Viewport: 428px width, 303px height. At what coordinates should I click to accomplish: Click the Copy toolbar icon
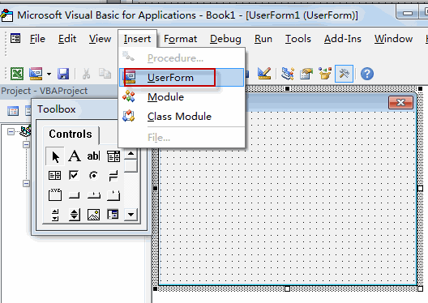(105, 74)
